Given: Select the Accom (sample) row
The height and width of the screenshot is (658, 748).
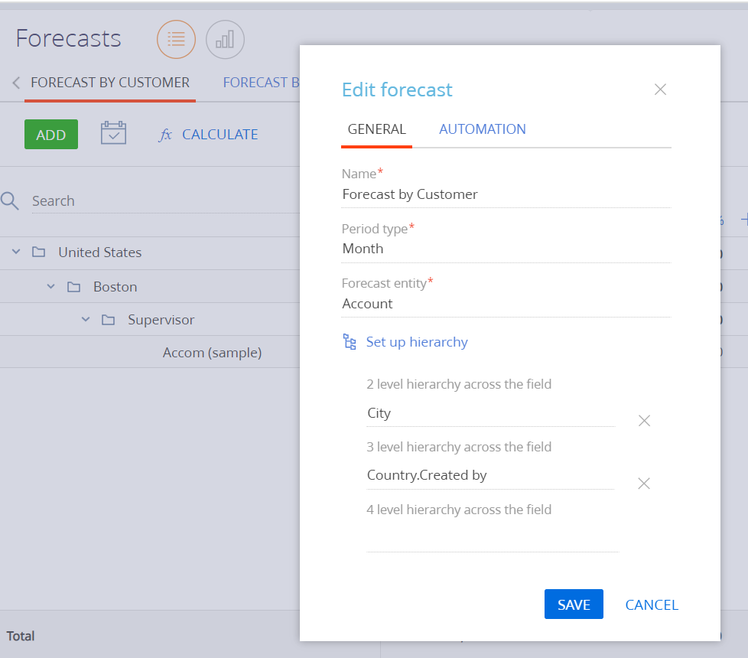Looking at the screenshot, I should coord(212,353).
